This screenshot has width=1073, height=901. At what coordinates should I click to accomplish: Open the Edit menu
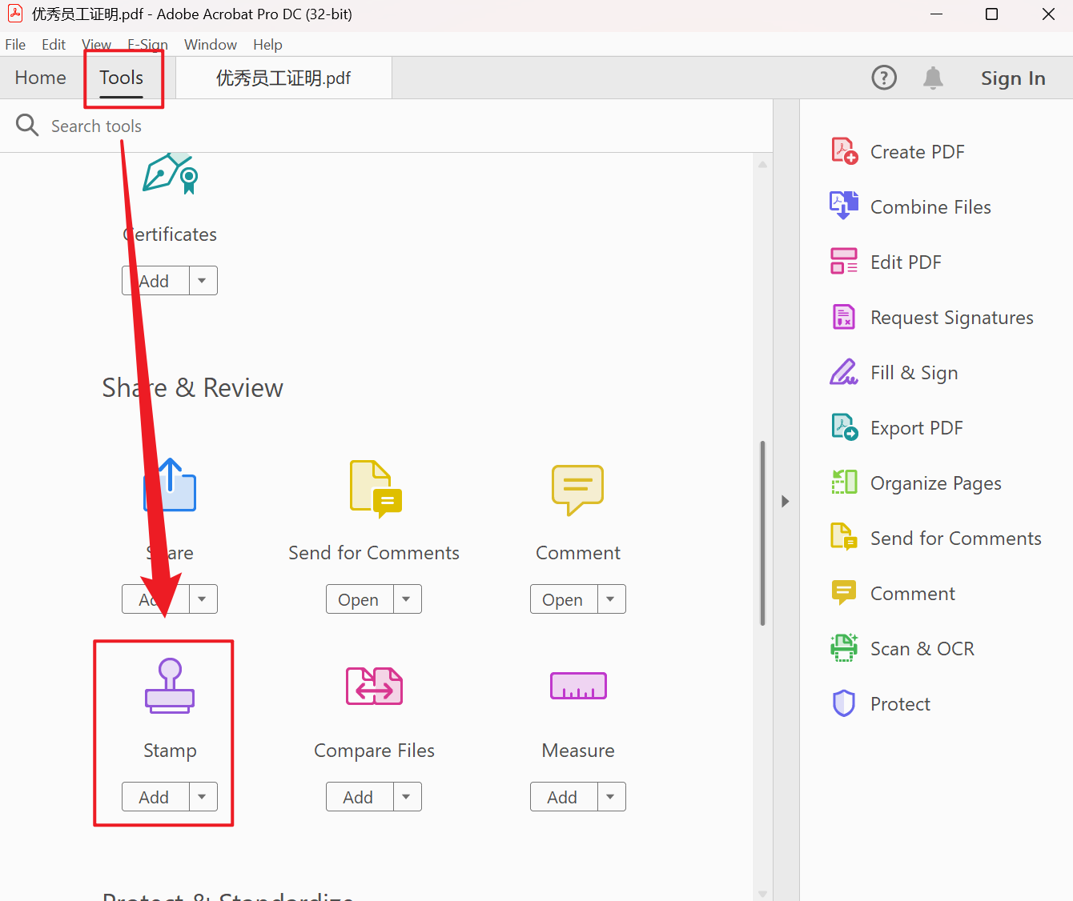(x=54, y=45)
